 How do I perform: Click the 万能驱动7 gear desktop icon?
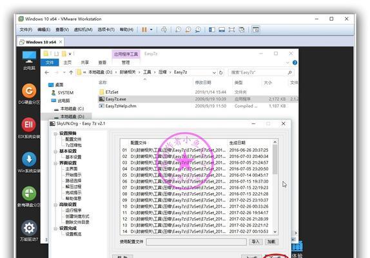29,231
